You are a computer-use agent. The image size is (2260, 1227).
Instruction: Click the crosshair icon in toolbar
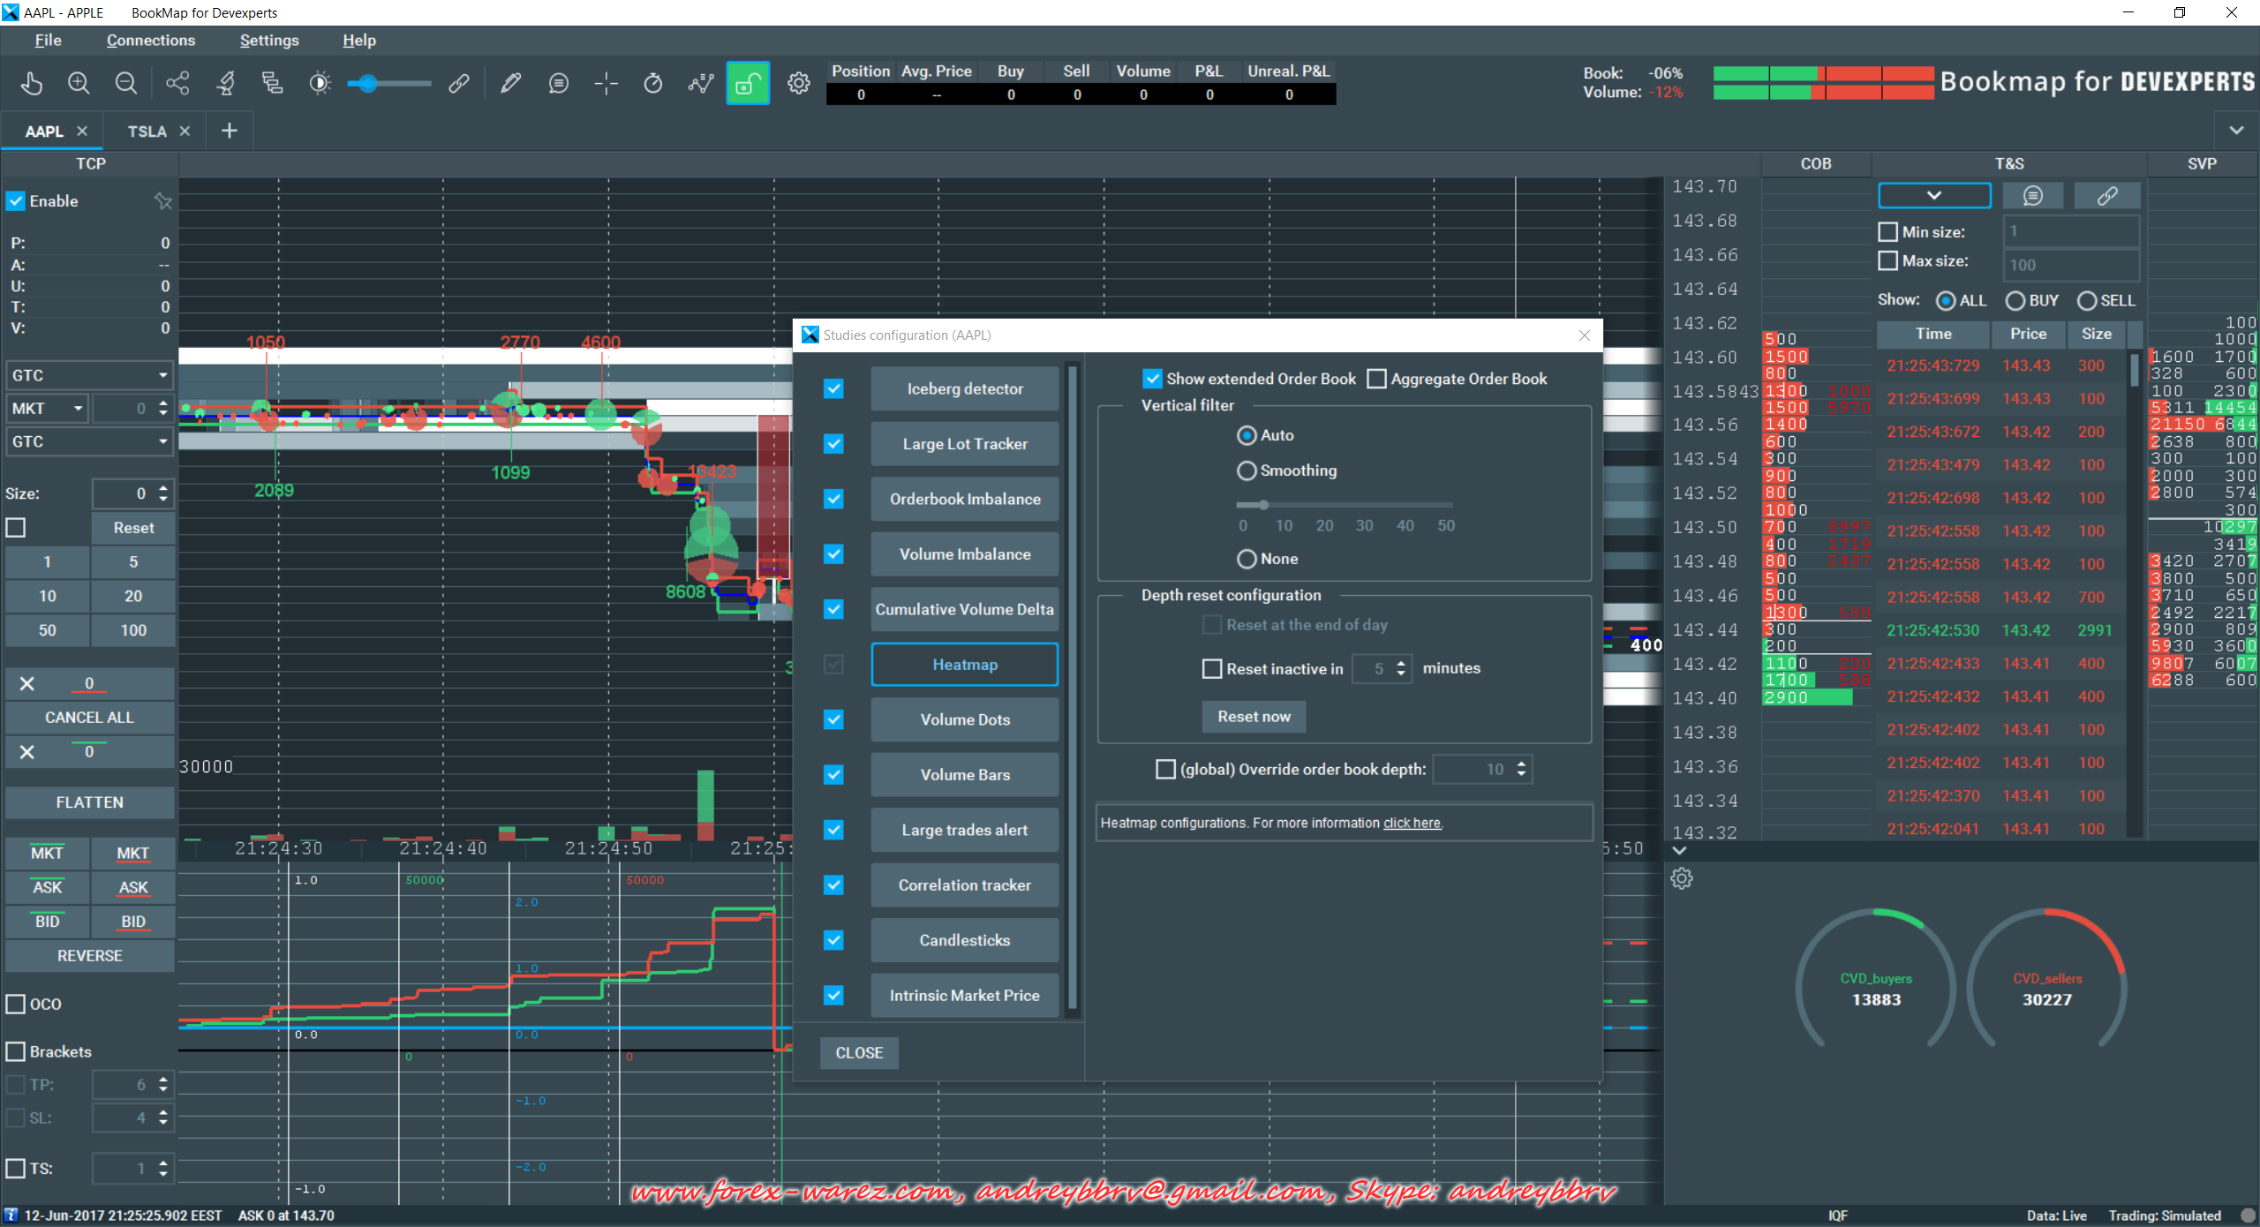point(606,84)
